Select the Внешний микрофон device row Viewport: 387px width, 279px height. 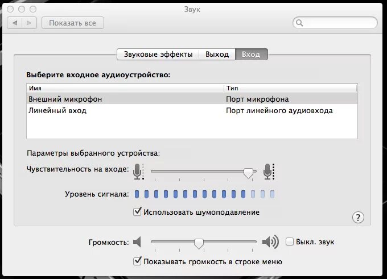point(192,99)
